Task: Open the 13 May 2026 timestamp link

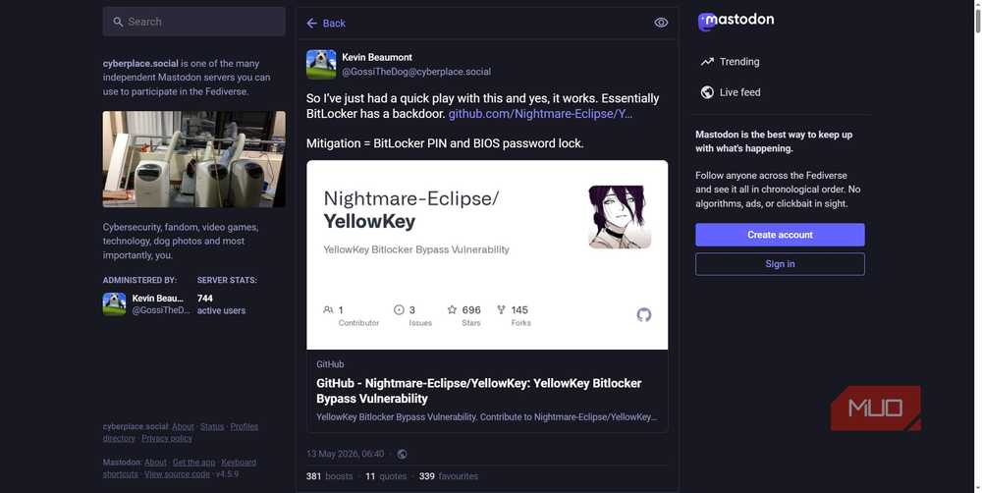Action: 345,454
